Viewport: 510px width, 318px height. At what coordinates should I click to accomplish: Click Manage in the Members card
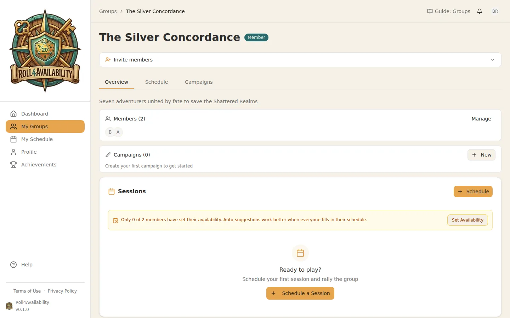481,119
